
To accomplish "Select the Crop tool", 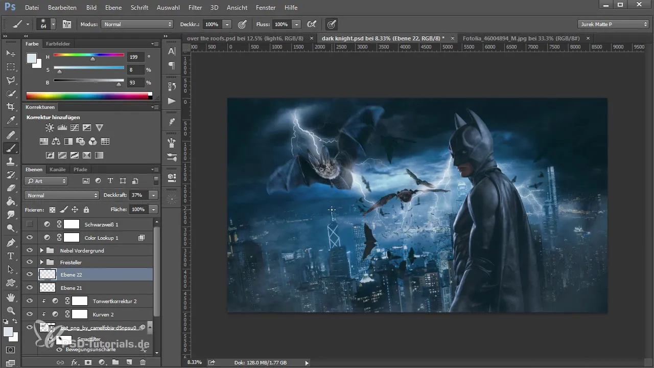I will [10, 107].
